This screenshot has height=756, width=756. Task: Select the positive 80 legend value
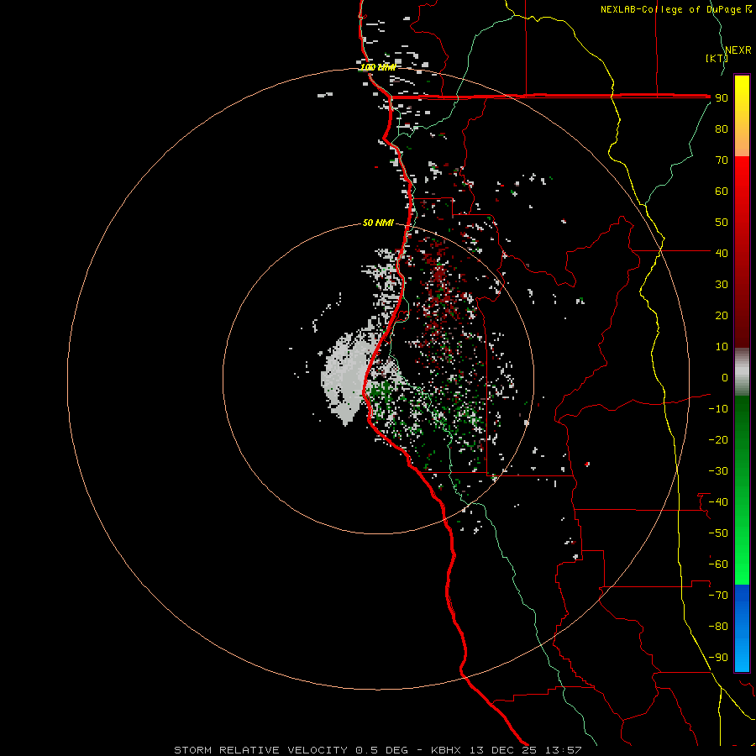722,129
